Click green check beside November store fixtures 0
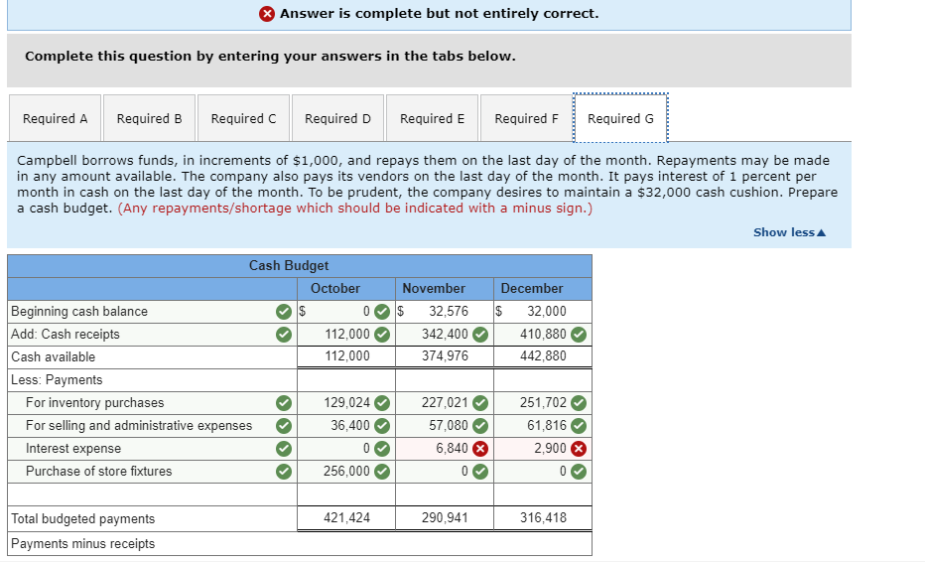The width and height of the screenshot is (925, 562). coord(480,471)
